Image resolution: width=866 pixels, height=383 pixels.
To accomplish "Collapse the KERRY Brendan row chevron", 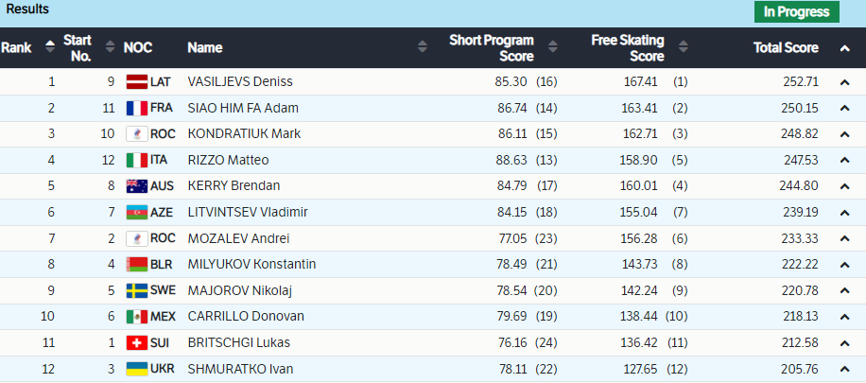I will click(x=844, y=186).
